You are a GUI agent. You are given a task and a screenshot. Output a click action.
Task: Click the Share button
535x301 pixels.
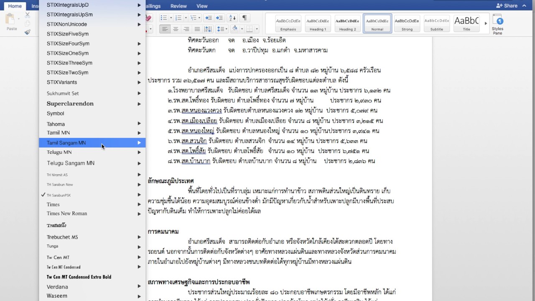(507, 5)
